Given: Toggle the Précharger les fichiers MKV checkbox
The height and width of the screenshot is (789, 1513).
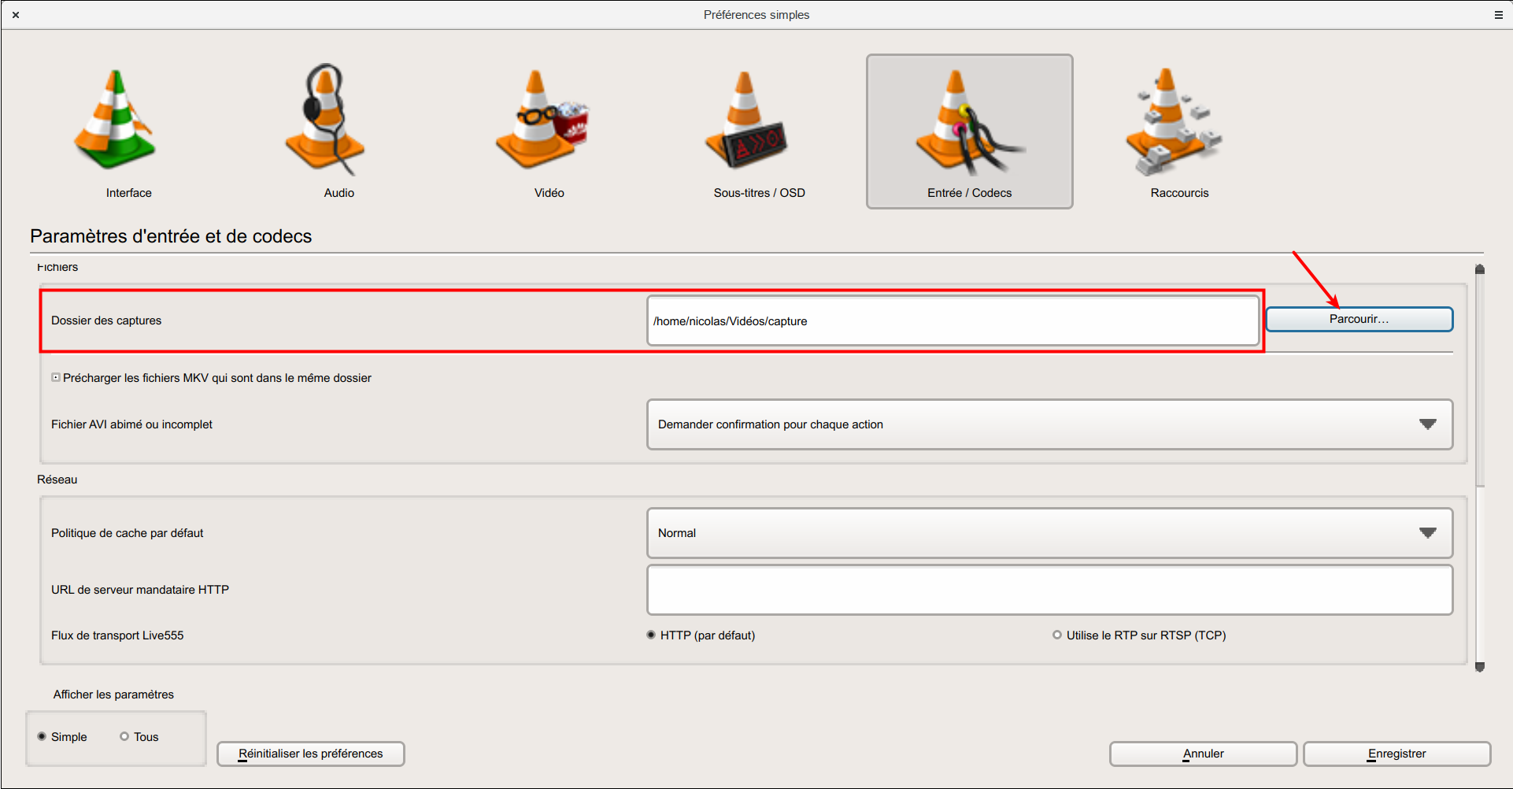Looking at the screenshot, I should [56, 378].
